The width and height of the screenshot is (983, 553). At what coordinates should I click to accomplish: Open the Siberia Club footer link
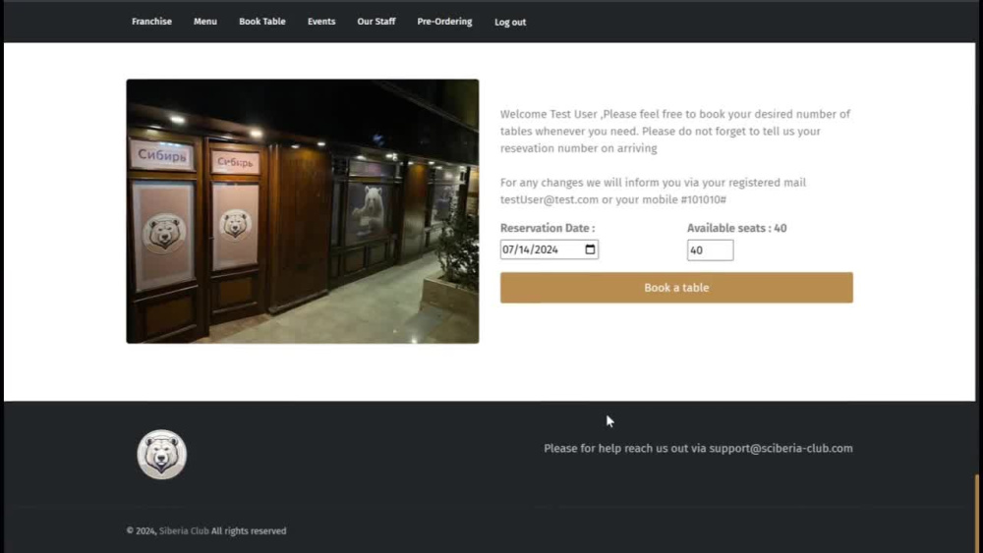click(x=184, y=530)
